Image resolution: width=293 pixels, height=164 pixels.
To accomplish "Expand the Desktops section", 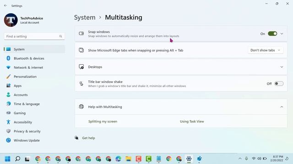I will (282, 67).
